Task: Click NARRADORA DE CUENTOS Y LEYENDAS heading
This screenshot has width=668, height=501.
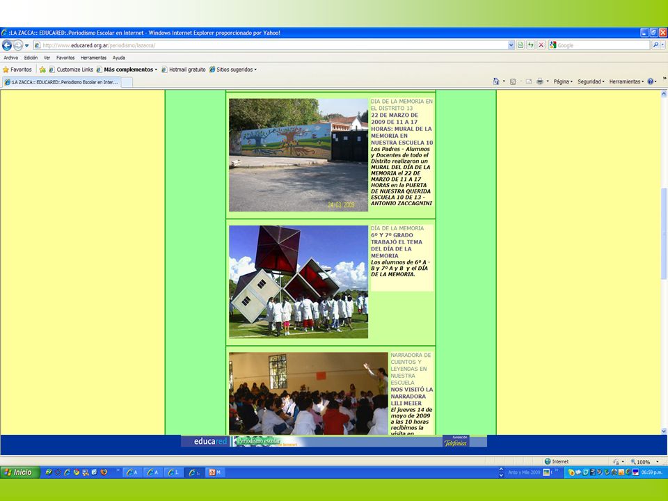Action: click(411, 369)
